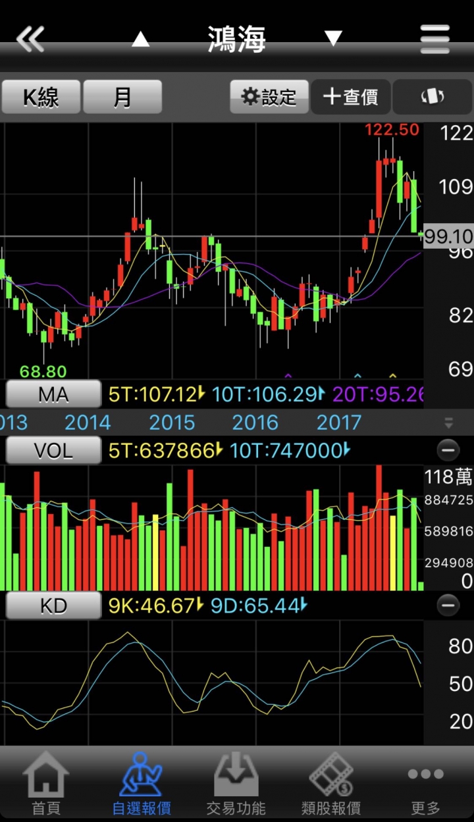474x822 pixels.
Task: Tap the 99.10 current price marker
Action: [449, 237]
